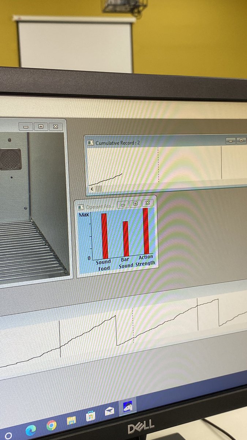This screenshot has height=440, width=247.
Task: Minimize the operant chamber window
Action: 25,127
